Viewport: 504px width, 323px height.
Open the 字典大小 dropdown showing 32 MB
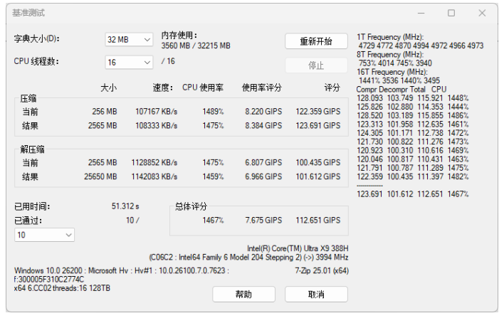coord(129,40)
